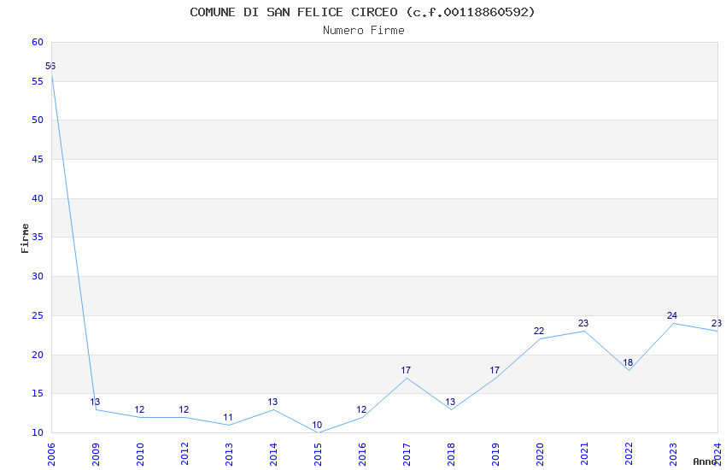The image size is (726, 470).
Task: Select data label 13 above year 2018
Action: click(x=450, y=402)
